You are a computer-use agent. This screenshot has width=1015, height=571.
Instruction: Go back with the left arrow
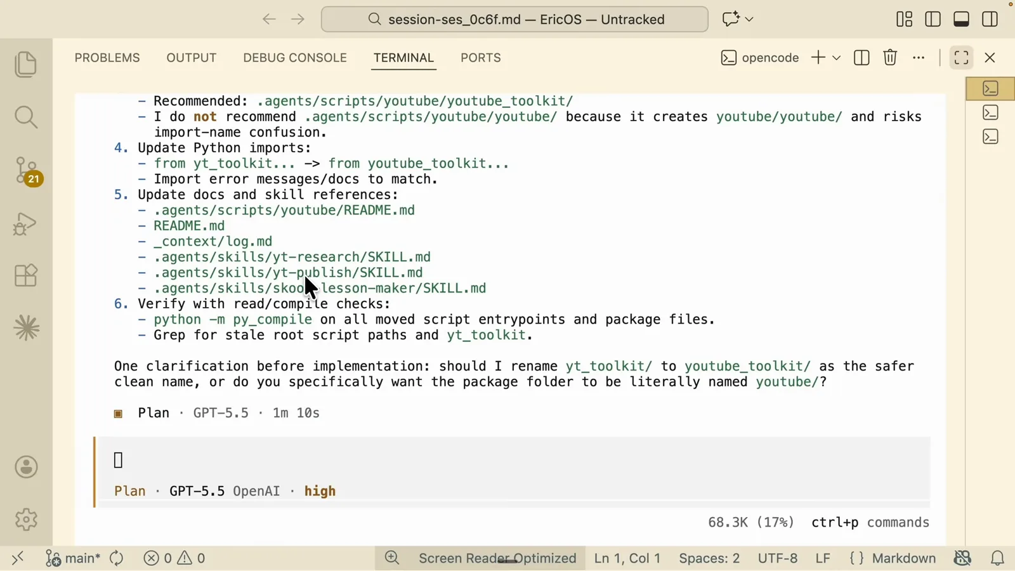(269, 19)
